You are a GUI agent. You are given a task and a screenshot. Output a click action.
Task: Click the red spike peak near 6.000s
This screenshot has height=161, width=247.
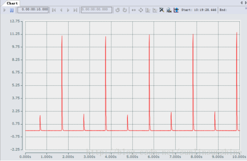tap(149, 35)
